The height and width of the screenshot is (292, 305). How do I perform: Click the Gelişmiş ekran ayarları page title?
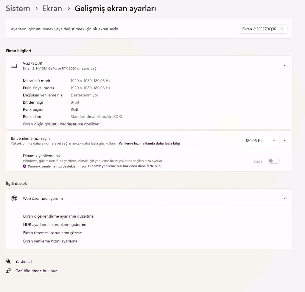click(115, 9)
